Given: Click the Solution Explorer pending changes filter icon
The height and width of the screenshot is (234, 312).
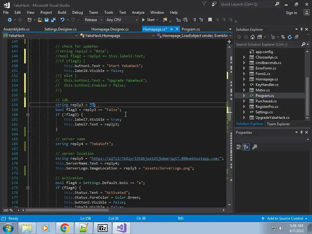Looking at the screenshot, I should point(273,37).
